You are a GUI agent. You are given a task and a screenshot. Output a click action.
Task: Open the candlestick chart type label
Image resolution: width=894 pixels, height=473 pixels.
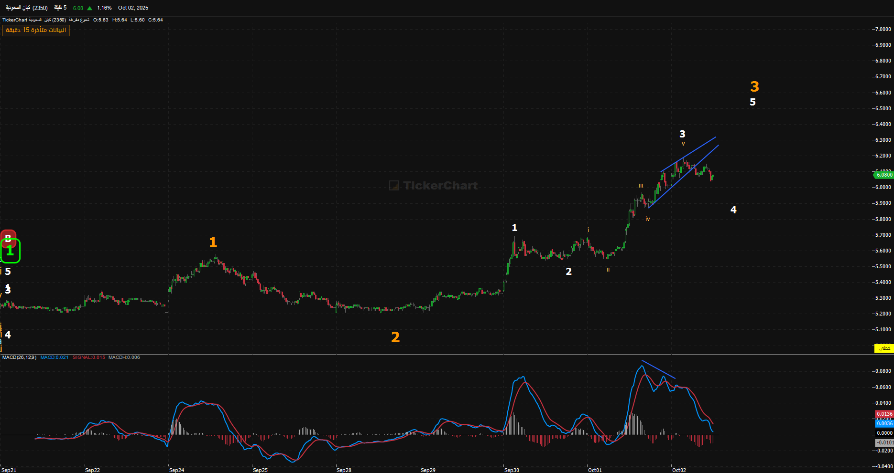point(79,20)
